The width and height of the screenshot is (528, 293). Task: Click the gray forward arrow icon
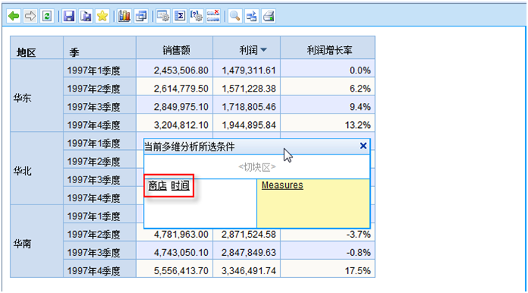click(30, 16)
